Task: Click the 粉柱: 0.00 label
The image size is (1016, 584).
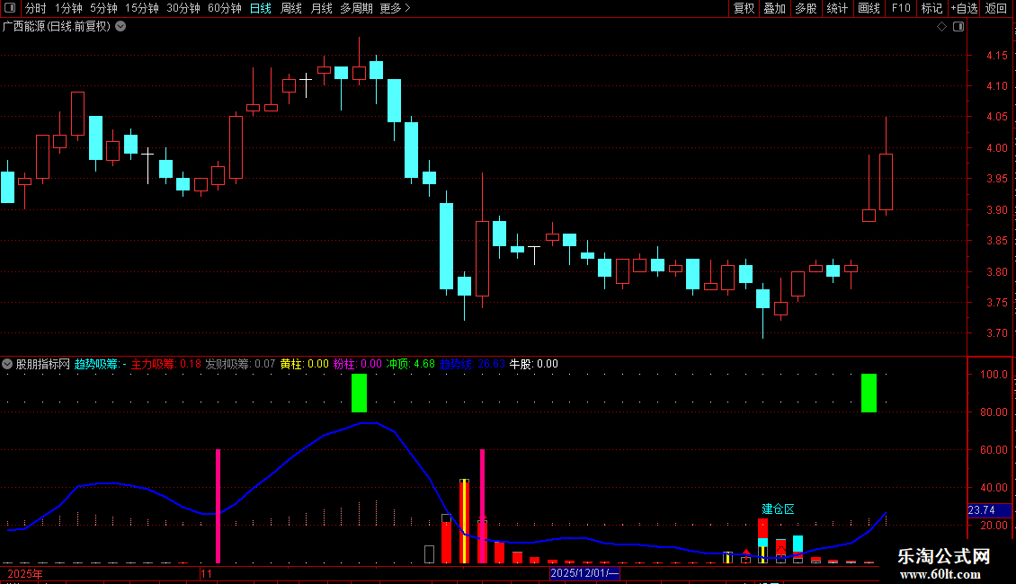Action: coord(358,364)
